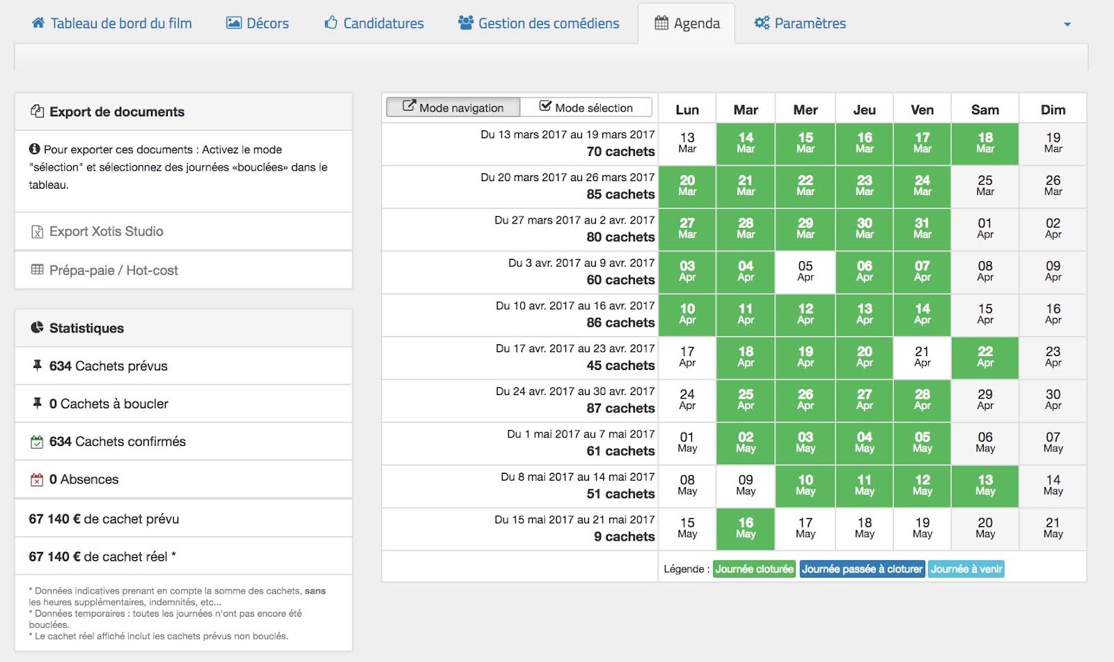
Task: Click the Décors picture icon
Action: 233,23
